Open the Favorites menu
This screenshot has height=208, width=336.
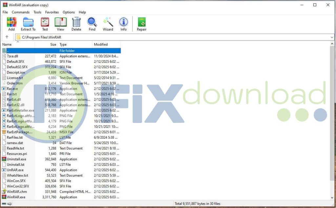(x=52, y=12)
